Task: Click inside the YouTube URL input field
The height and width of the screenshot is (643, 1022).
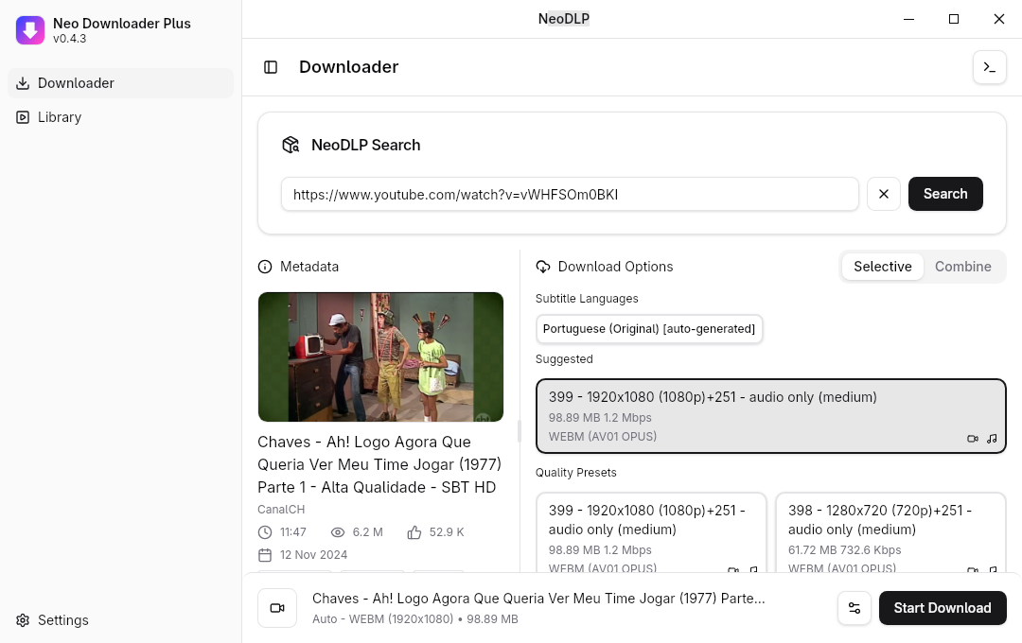Action: click(570, 194)
